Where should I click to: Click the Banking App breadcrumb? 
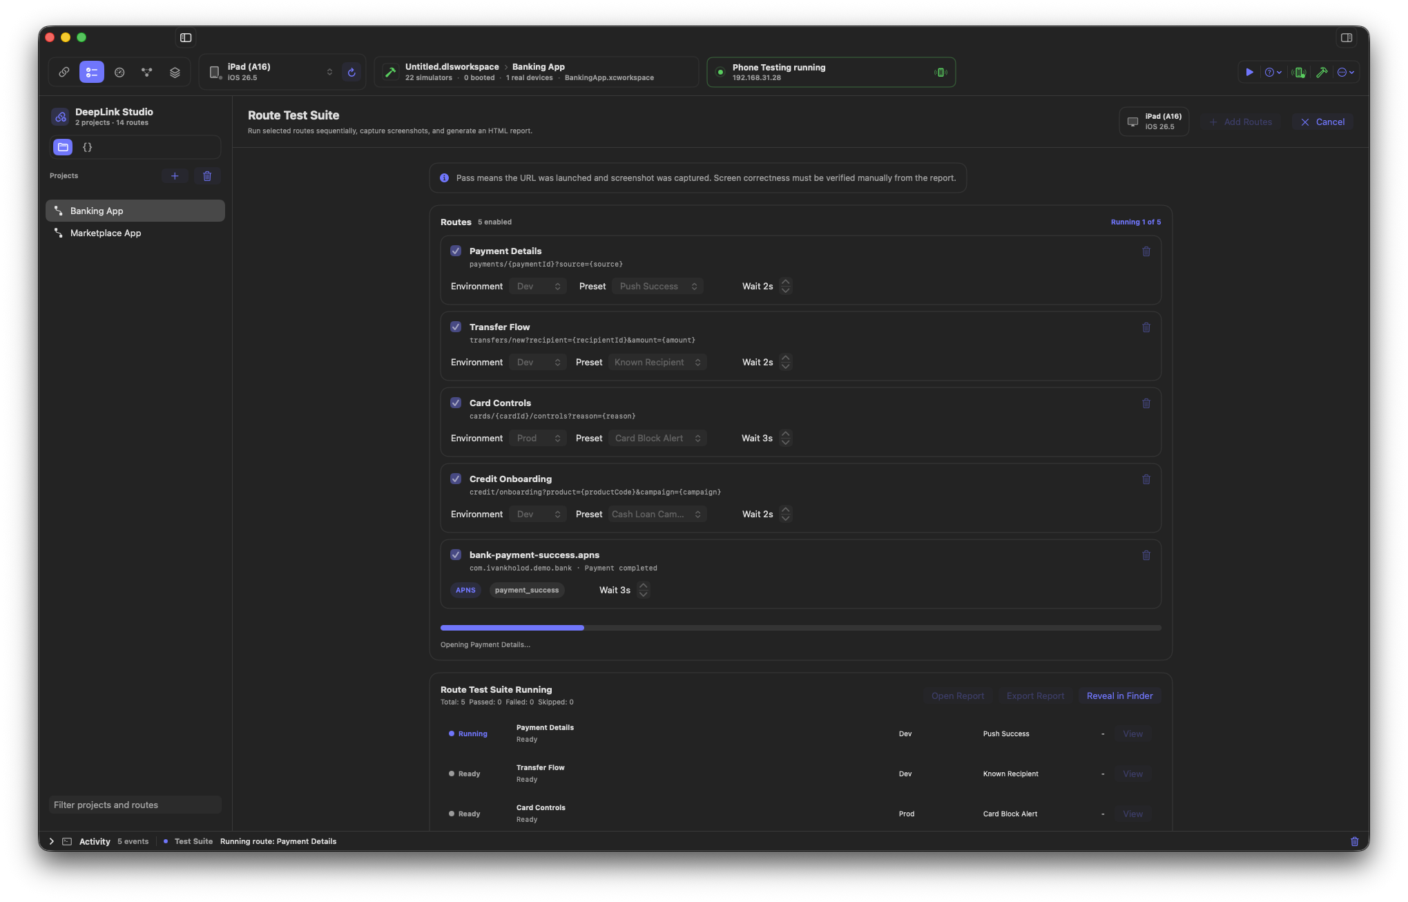click(x=538, y=67)
